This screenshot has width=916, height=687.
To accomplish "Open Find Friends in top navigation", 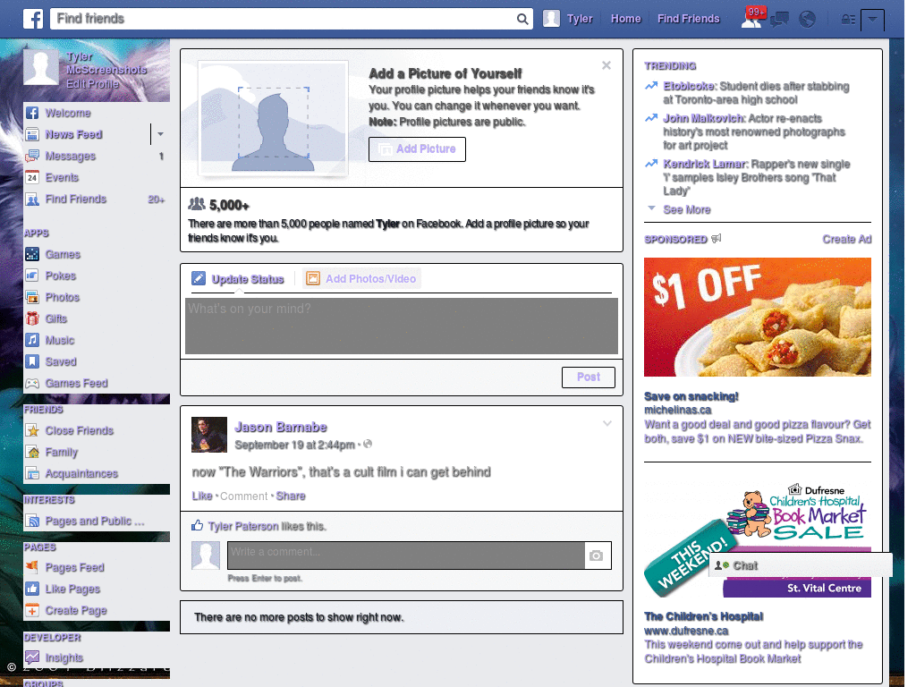I will coord(688,19).
